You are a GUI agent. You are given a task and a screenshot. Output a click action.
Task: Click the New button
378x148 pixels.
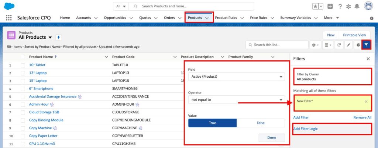(x=331, y=35)
